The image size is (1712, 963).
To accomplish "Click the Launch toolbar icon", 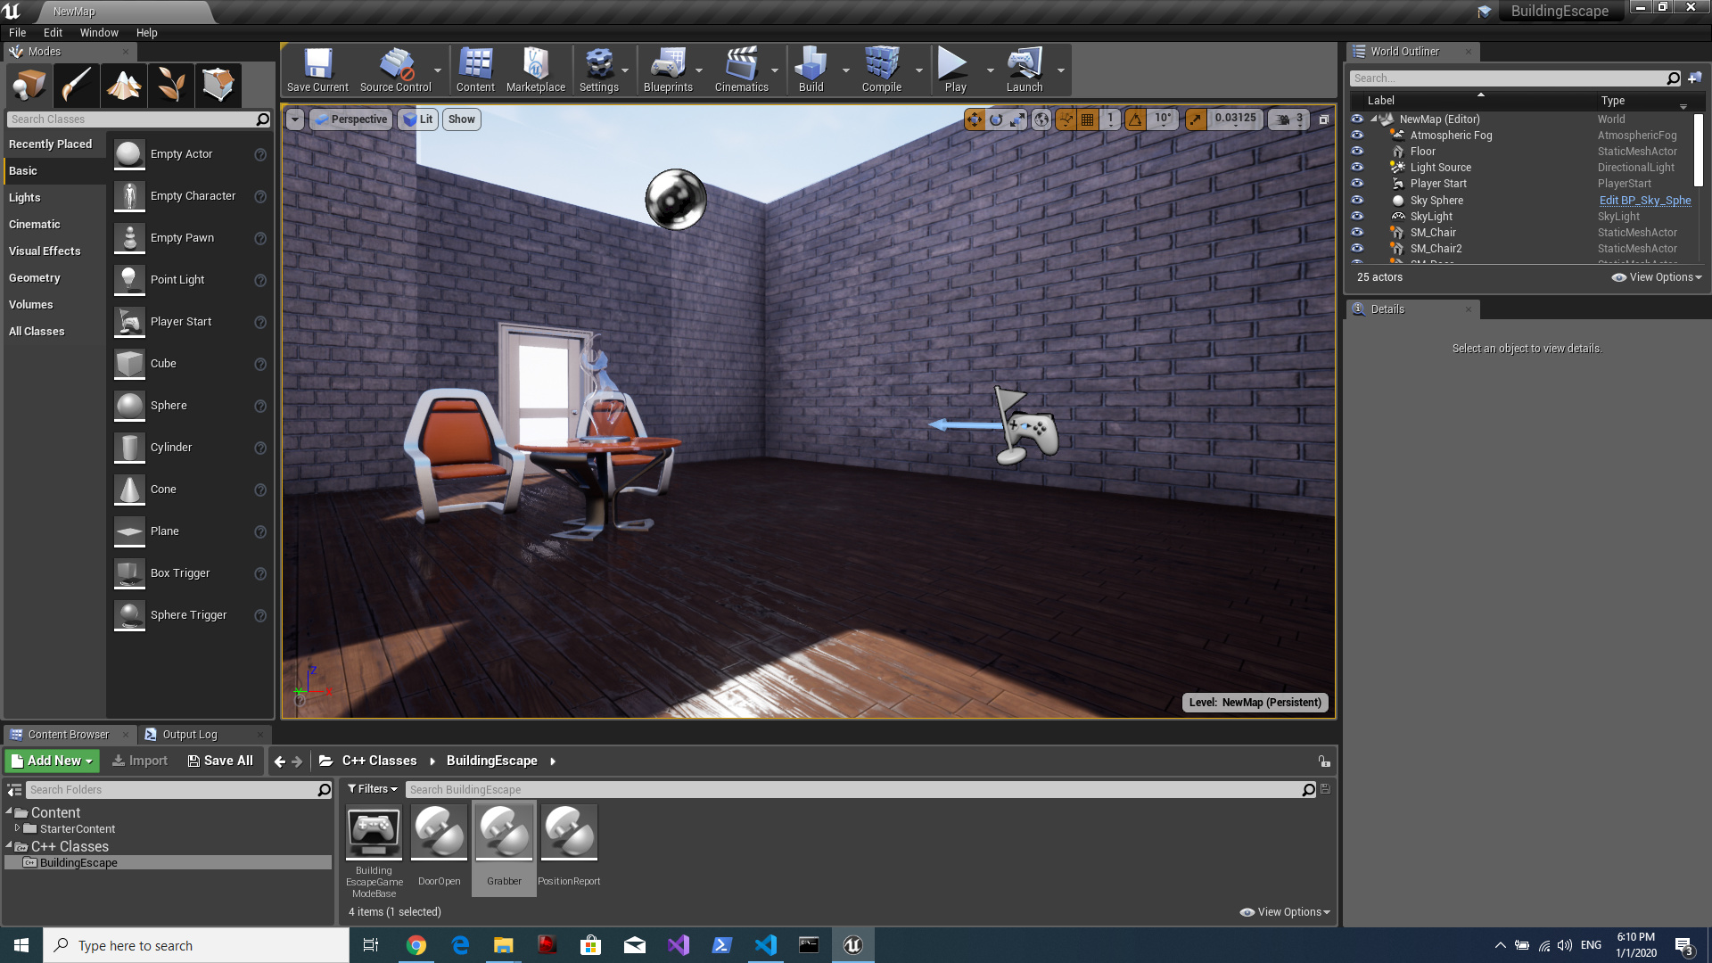I will pyautogui.click(x=1024, y=70).
